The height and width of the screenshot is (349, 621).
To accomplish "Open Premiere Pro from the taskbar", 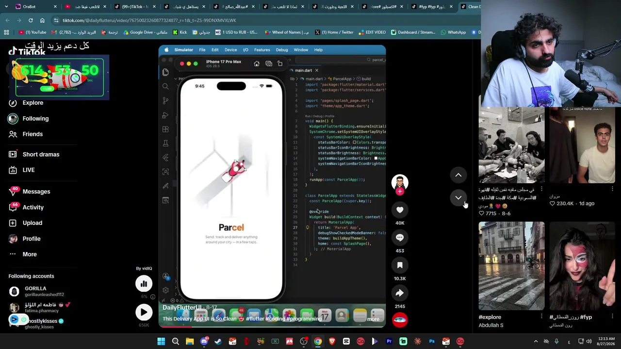I will pos(389,341).
